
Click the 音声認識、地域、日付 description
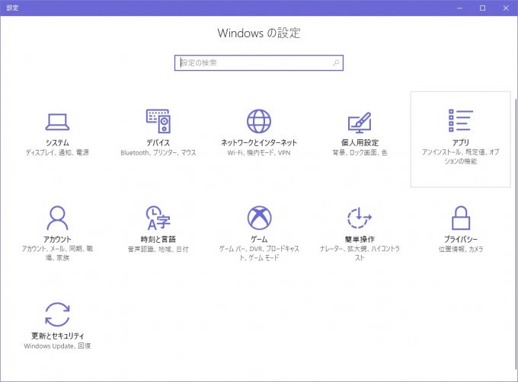(158, 249)
